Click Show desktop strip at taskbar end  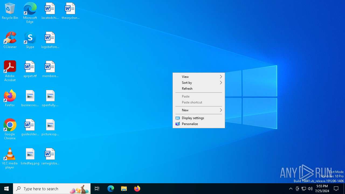pos(344,189)
